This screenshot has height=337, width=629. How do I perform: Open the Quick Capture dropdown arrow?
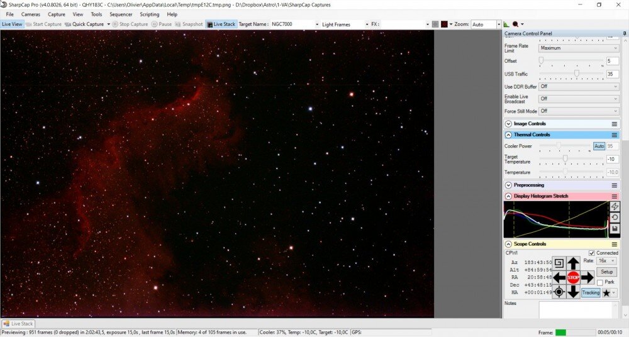pyautogui.click(x=108, y=25)
